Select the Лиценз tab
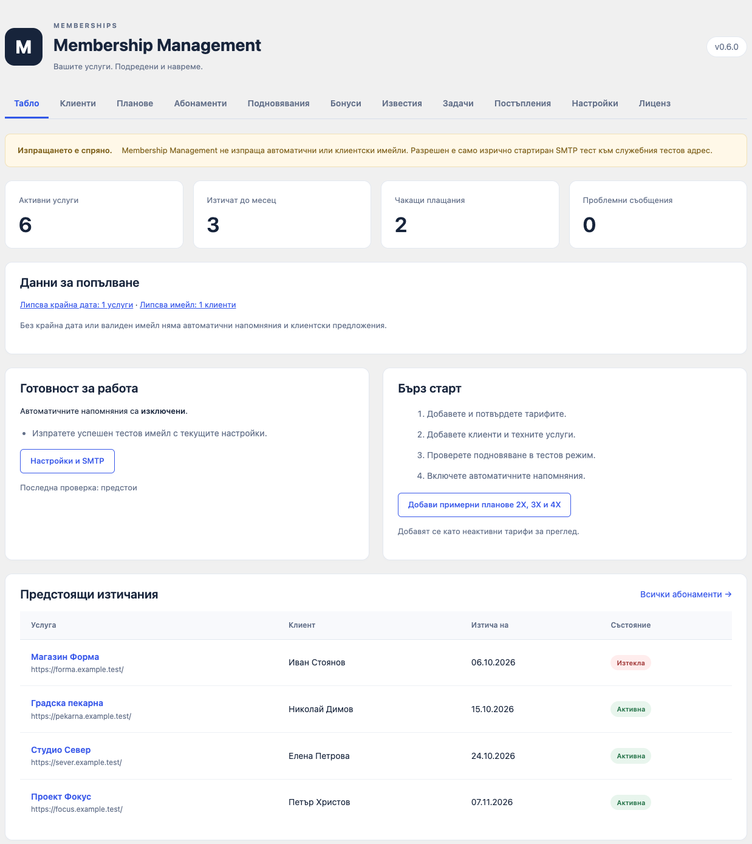This screenshot has height=844, width=752. pos(655,103)
